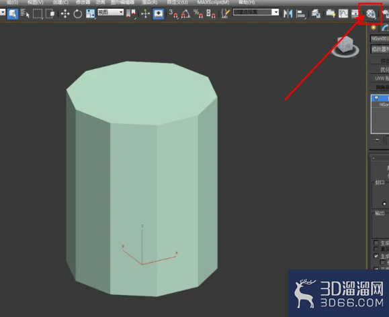The image size is (389, 317).
Task: Toggle the percent snap magnet
Action: pos(198,13)
